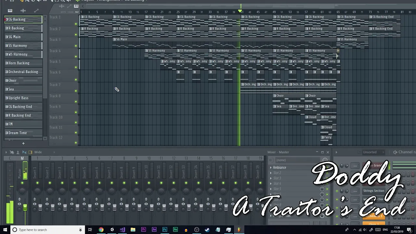Mute Master mixer track LED
This screenshot has width=416, height=234.
(x=22, y=183)
